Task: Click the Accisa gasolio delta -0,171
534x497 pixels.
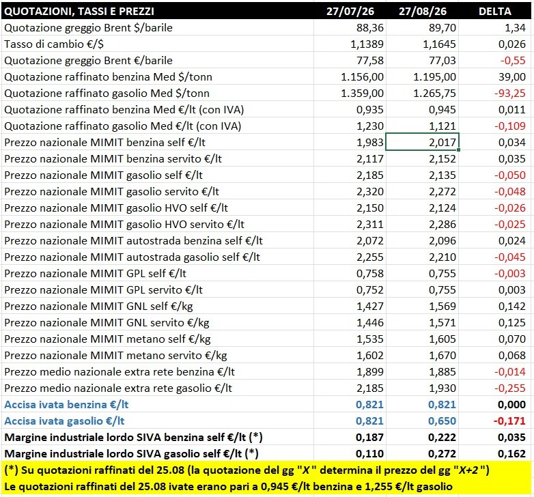Action: tap(495, 421)
